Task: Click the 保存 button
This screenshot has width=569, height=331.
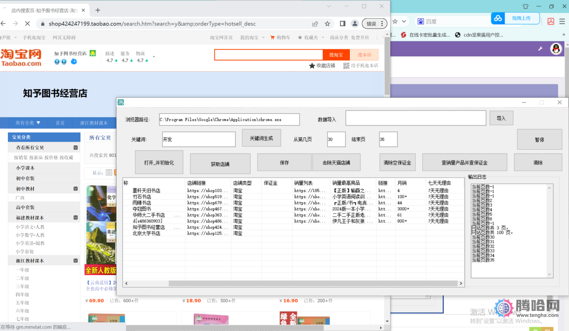Action: pos(284,163)
